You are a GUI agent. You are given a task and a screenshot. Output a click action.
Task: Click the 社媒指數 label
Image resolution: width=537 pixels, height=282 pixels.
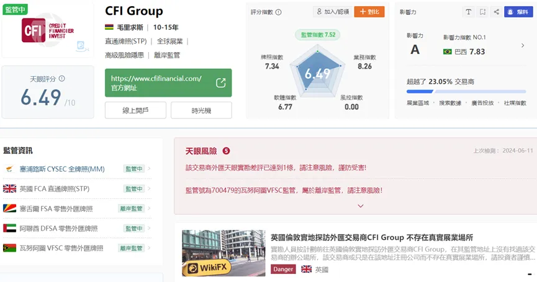[x=515, y=103]
